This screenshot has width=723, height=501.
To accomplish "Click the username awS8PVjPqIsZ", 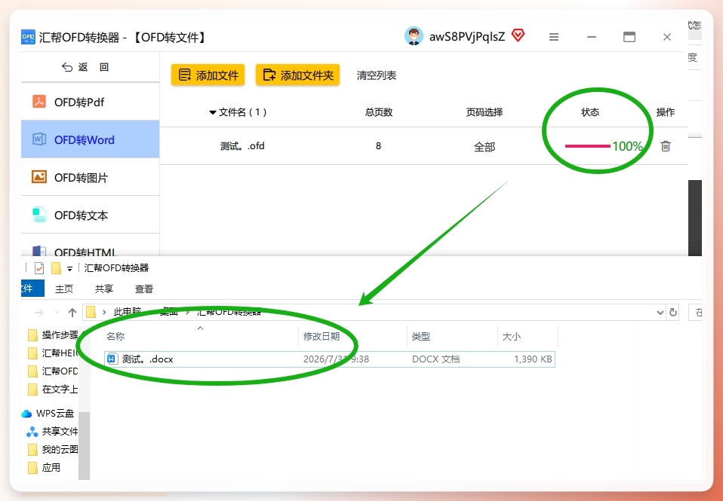I will (467, 36).
